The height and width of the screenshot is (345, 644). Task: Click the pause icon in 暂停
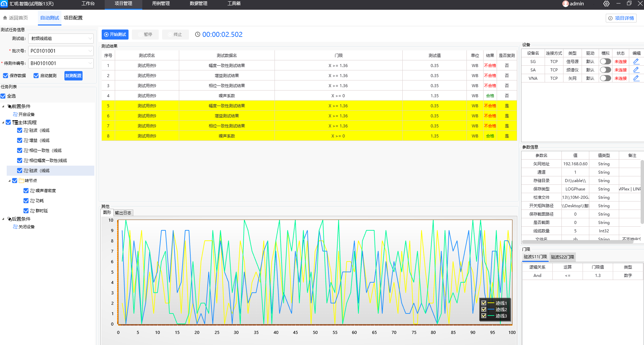(x=140, y=35)
